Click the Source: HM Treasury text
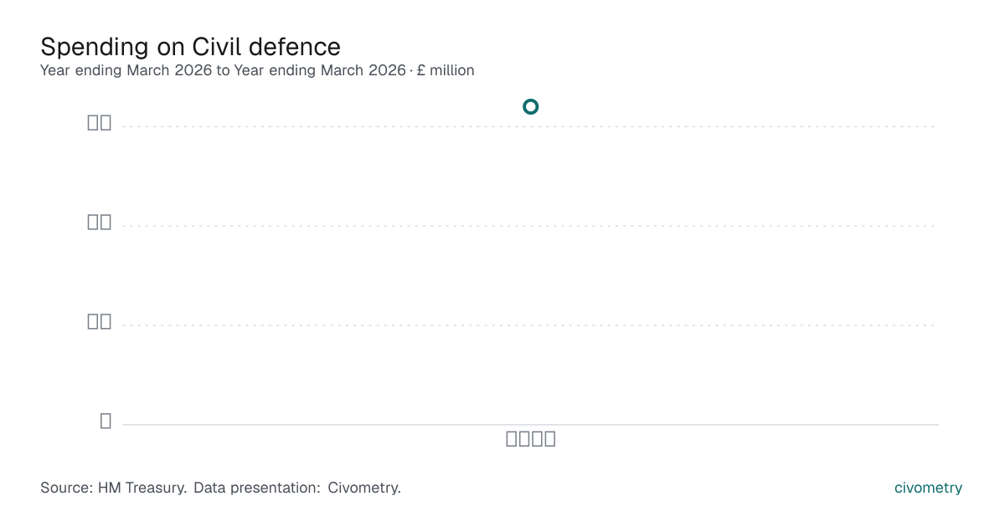This screenshot has width=1005, height=527. [x=114, y=488]
